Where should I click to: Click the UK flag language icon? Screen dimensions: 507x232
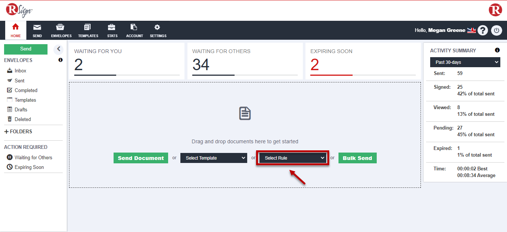[471, 30]
